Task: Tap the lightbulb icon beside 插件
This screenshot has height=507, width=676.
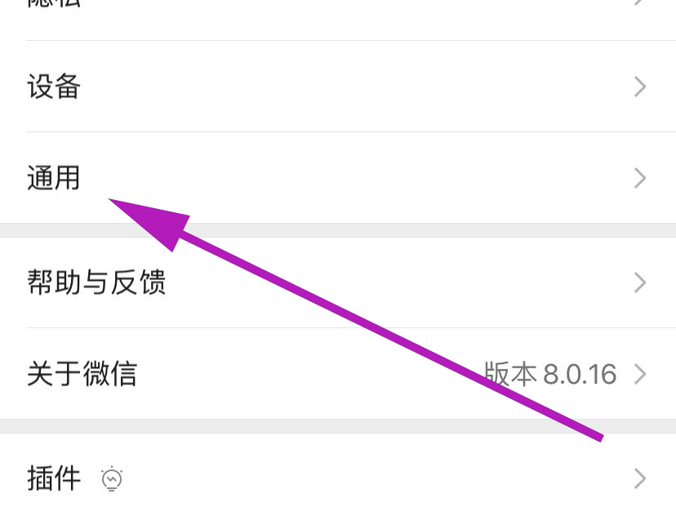Action: coord(112,478)
